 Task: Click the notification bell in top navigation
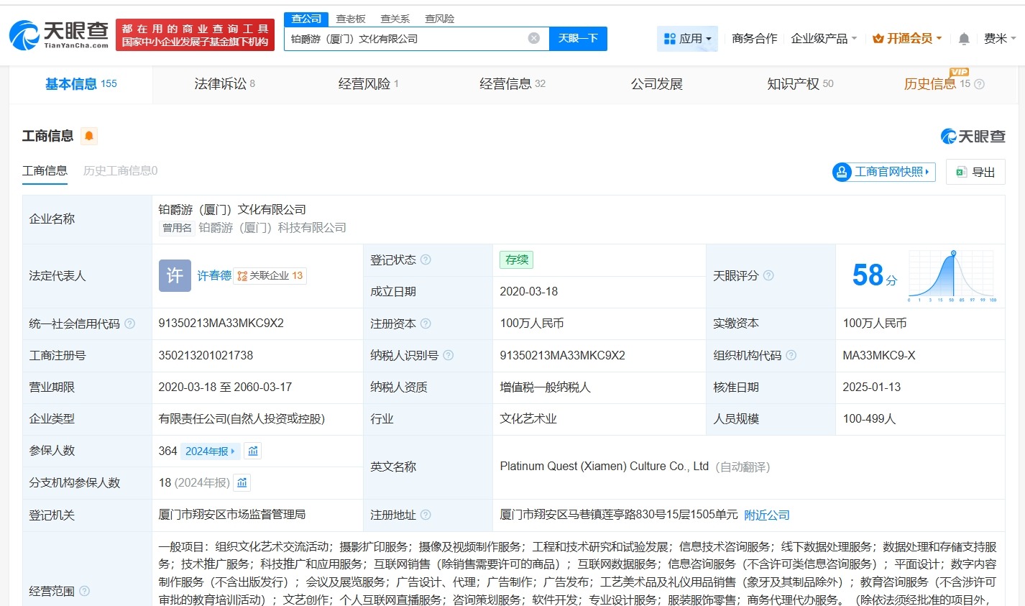(963, 38)
